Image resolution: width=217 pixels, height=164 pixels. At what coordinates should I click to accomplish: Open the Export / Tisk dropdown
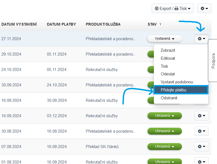[173, 9]
